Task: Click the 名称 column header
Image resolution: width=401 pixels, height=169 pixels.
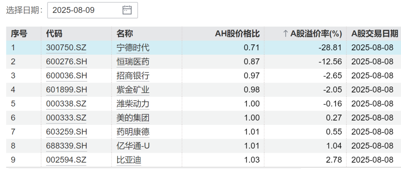Action: [x=125, y=34]
